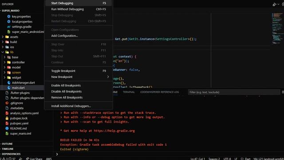This screenshot has height=160, width=284.
Task: Click UTF-8 encoding status item
Action: tap(227, 159)
